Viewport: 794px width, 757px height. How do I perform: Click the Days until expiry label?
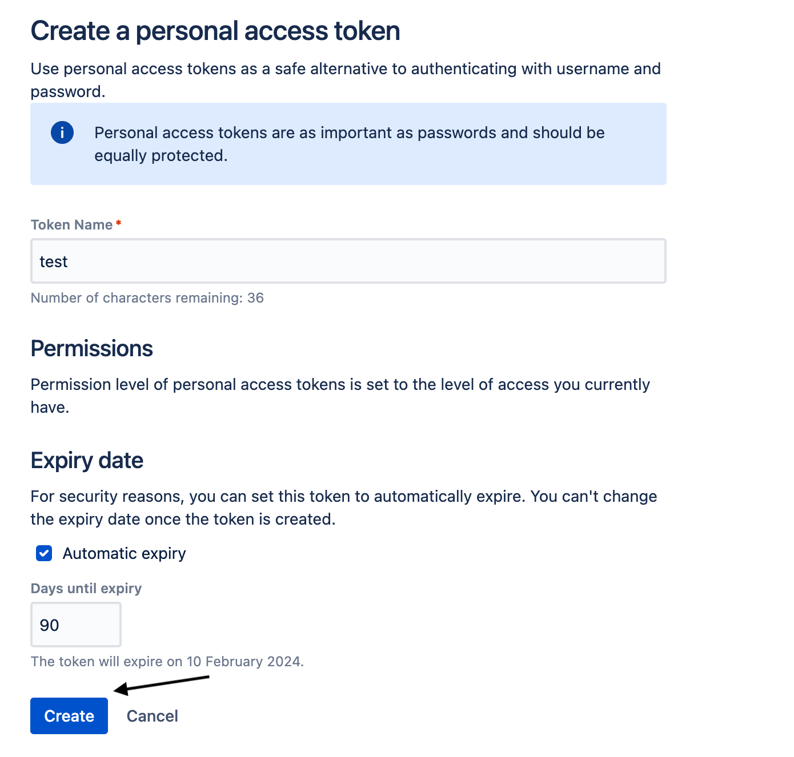coord(86,588)
